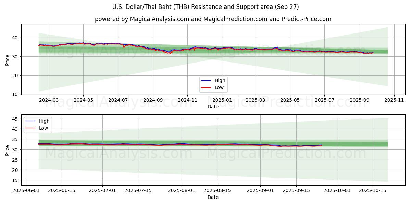Click the High label in the lower chart legend
This screenshot has height=205, width=411.
tap(44, 121)
